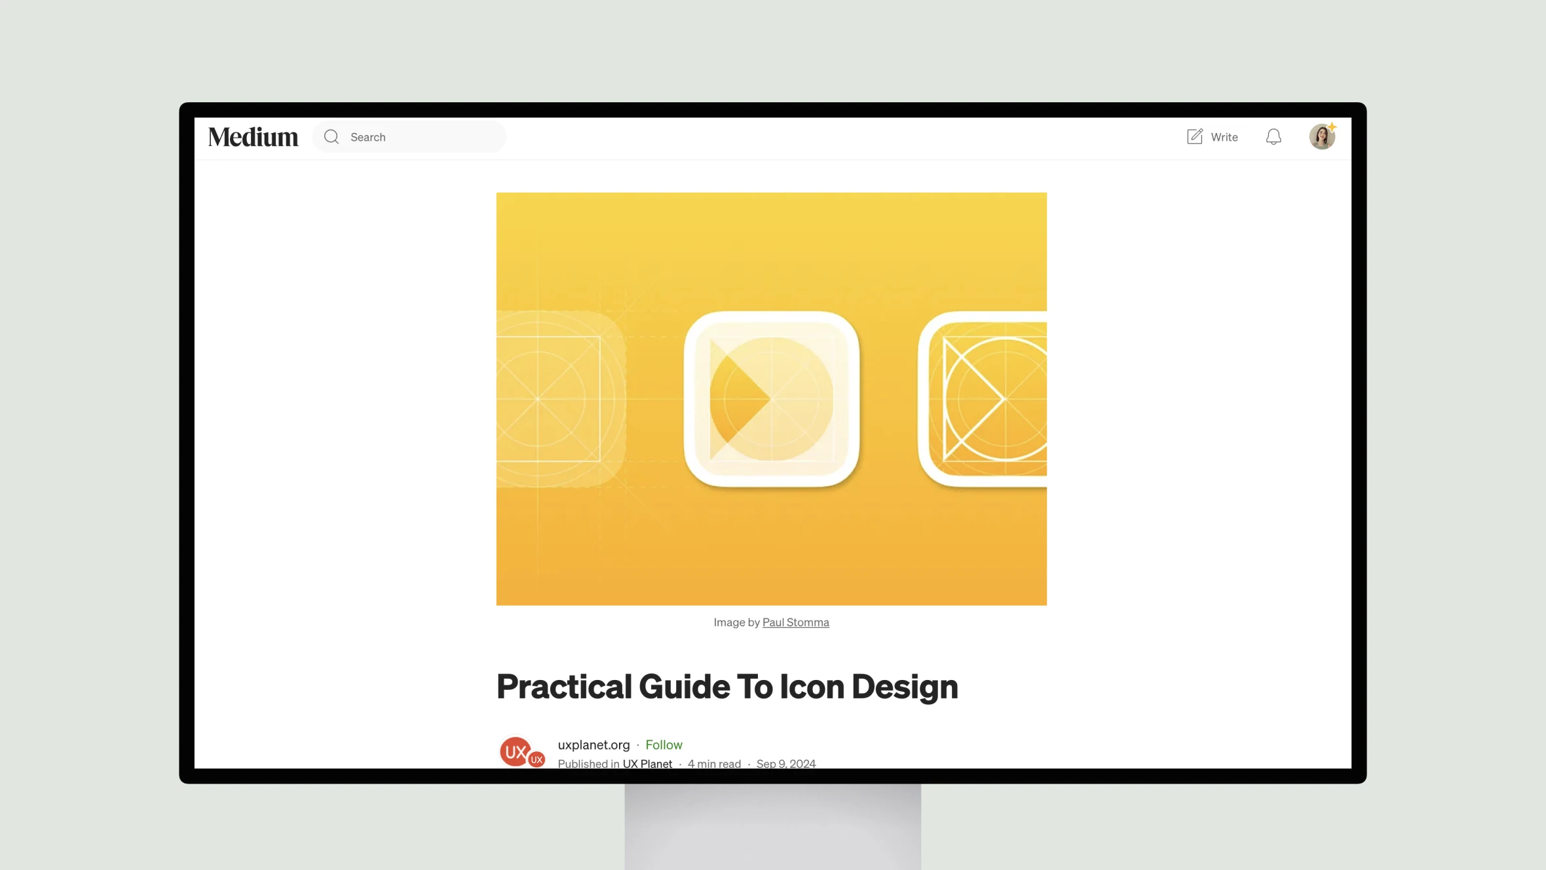Screen dimensions: 1546x870
Task: Click the Paul Stomma attribution link
Action: pyautogui.click(x=795, y=622)
